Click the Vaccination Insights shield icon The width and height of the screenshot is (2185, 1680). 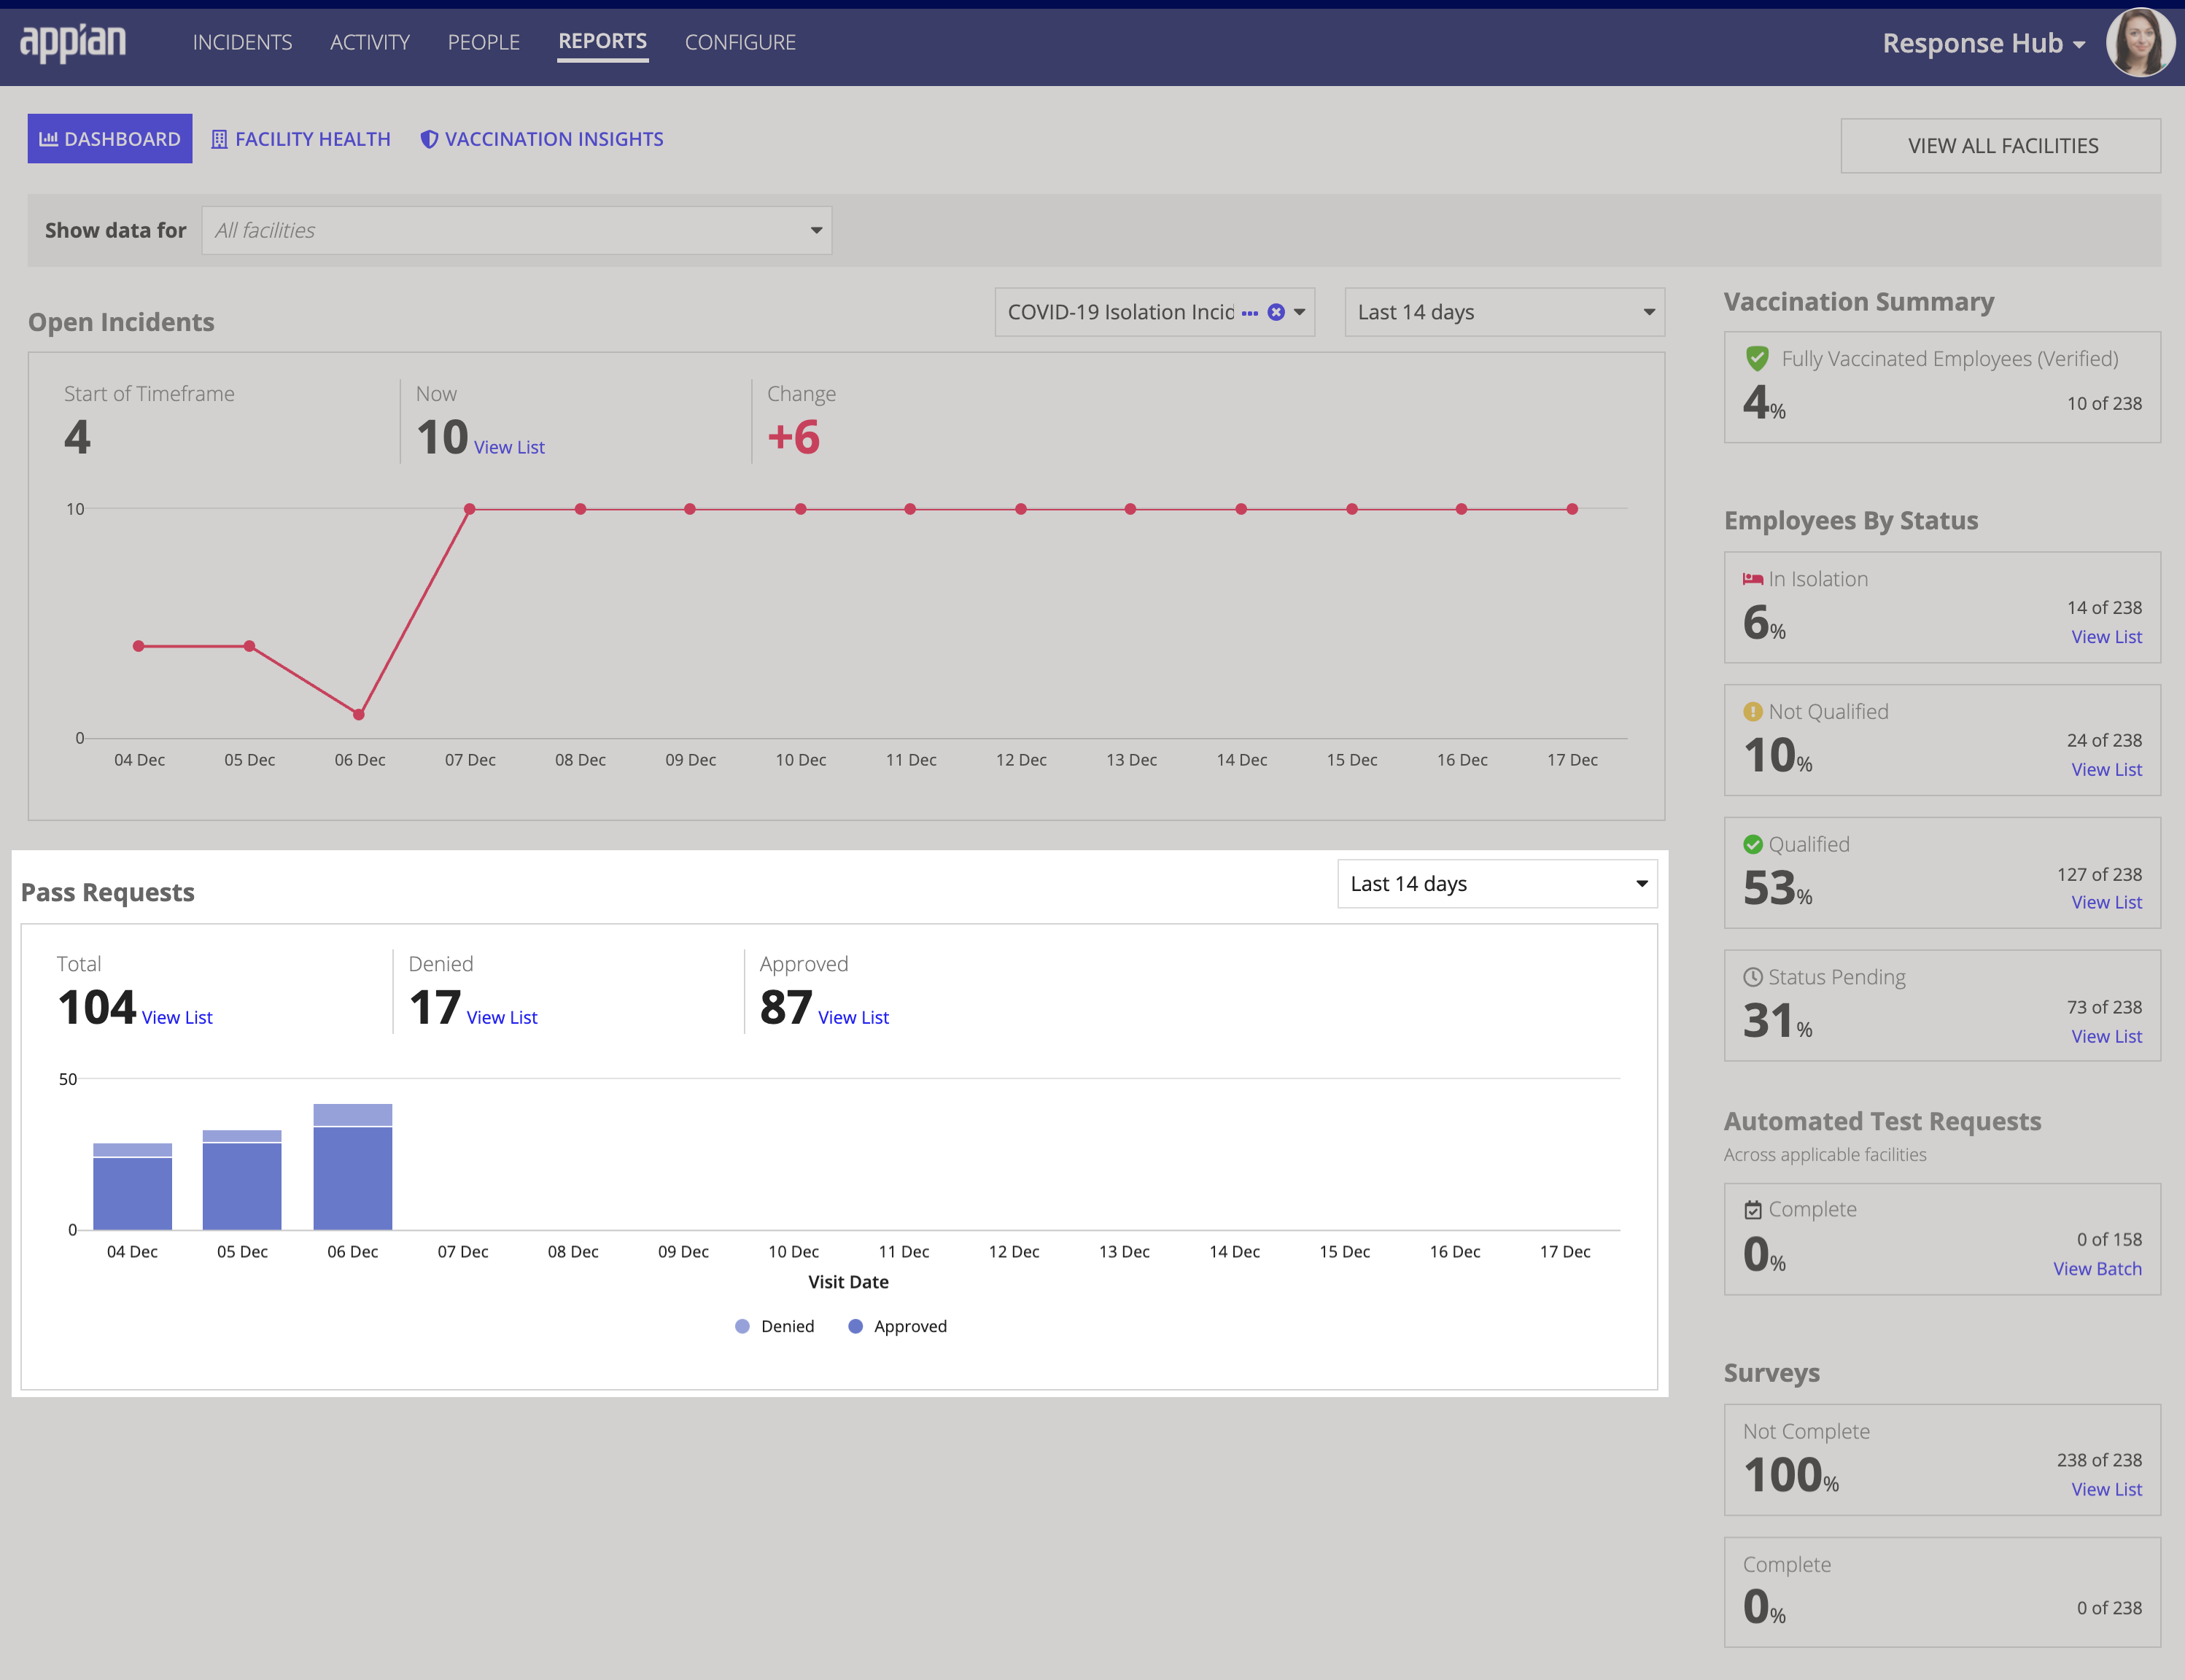[x=429, y=139]
